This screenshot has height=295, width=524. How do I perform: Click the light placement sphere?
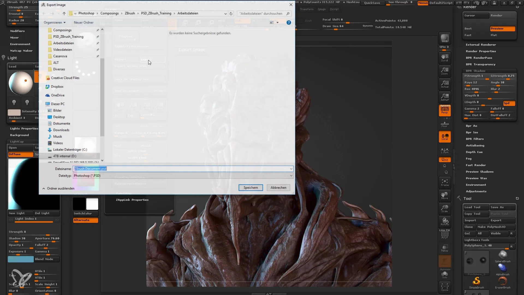tap(20, 83)
